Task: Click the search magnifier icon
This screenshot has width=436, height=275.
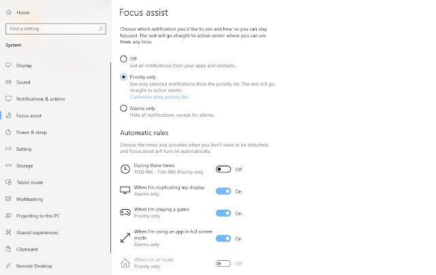Action: click(101, 29)
